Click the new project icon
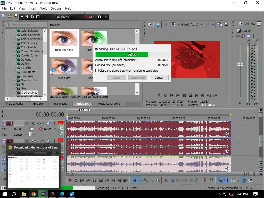 click(4, 16)
